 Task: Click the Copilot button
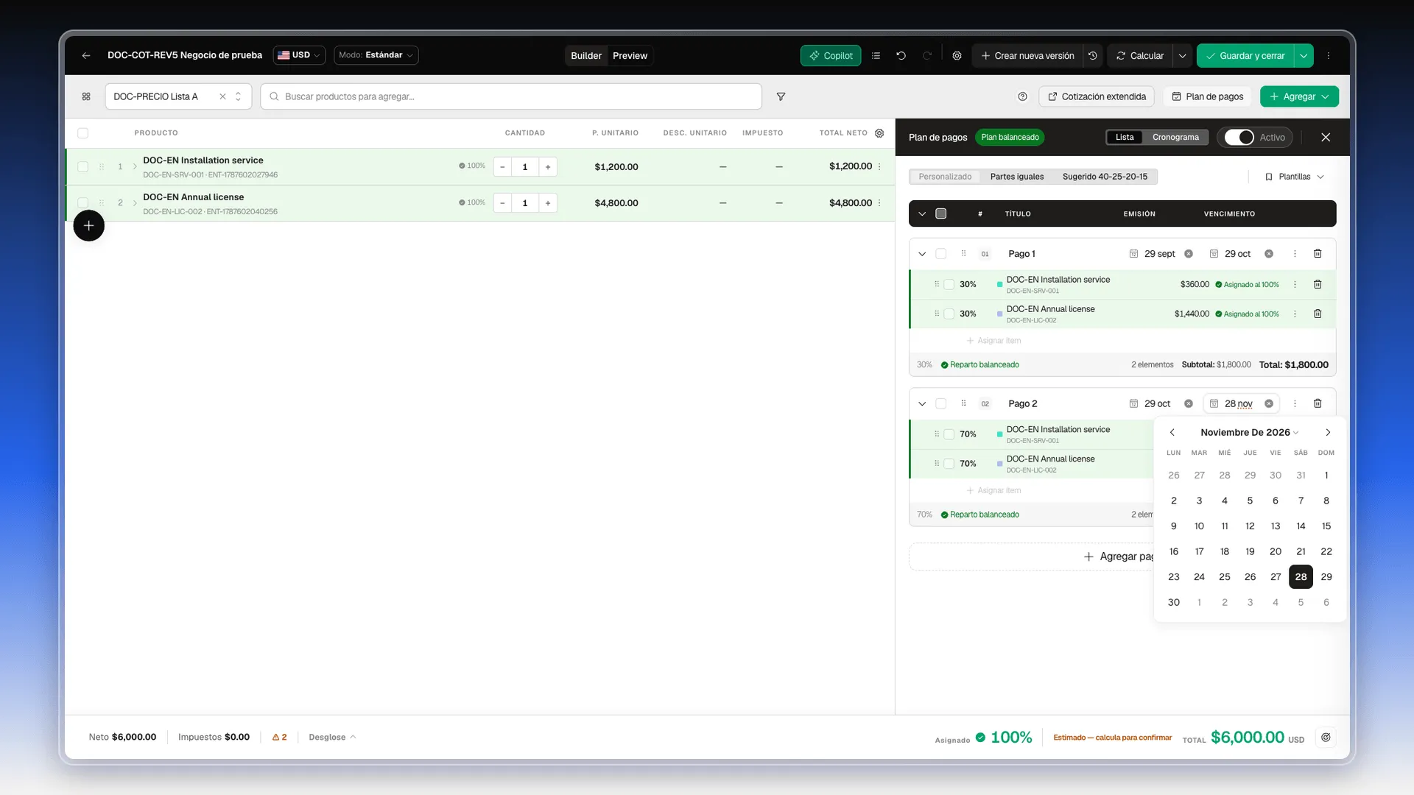tap(831, 56)
